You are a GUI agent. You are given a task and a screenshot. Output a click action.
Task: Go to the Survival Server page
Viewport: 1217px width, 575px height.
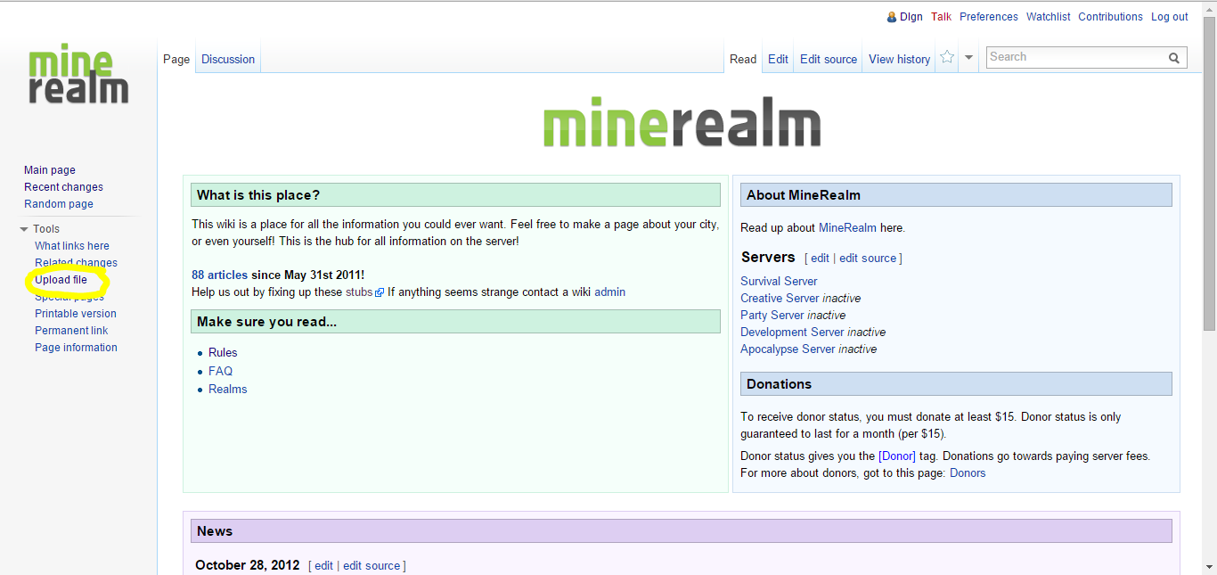coord(779,281)
